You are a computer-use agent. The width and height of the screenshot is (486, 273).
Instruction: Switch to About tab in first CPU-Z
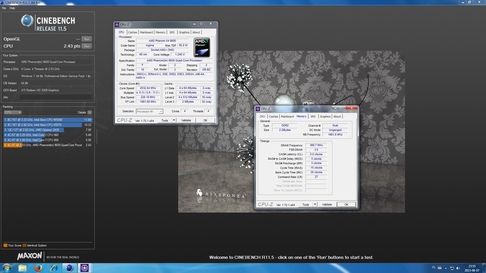pos(196,32)
